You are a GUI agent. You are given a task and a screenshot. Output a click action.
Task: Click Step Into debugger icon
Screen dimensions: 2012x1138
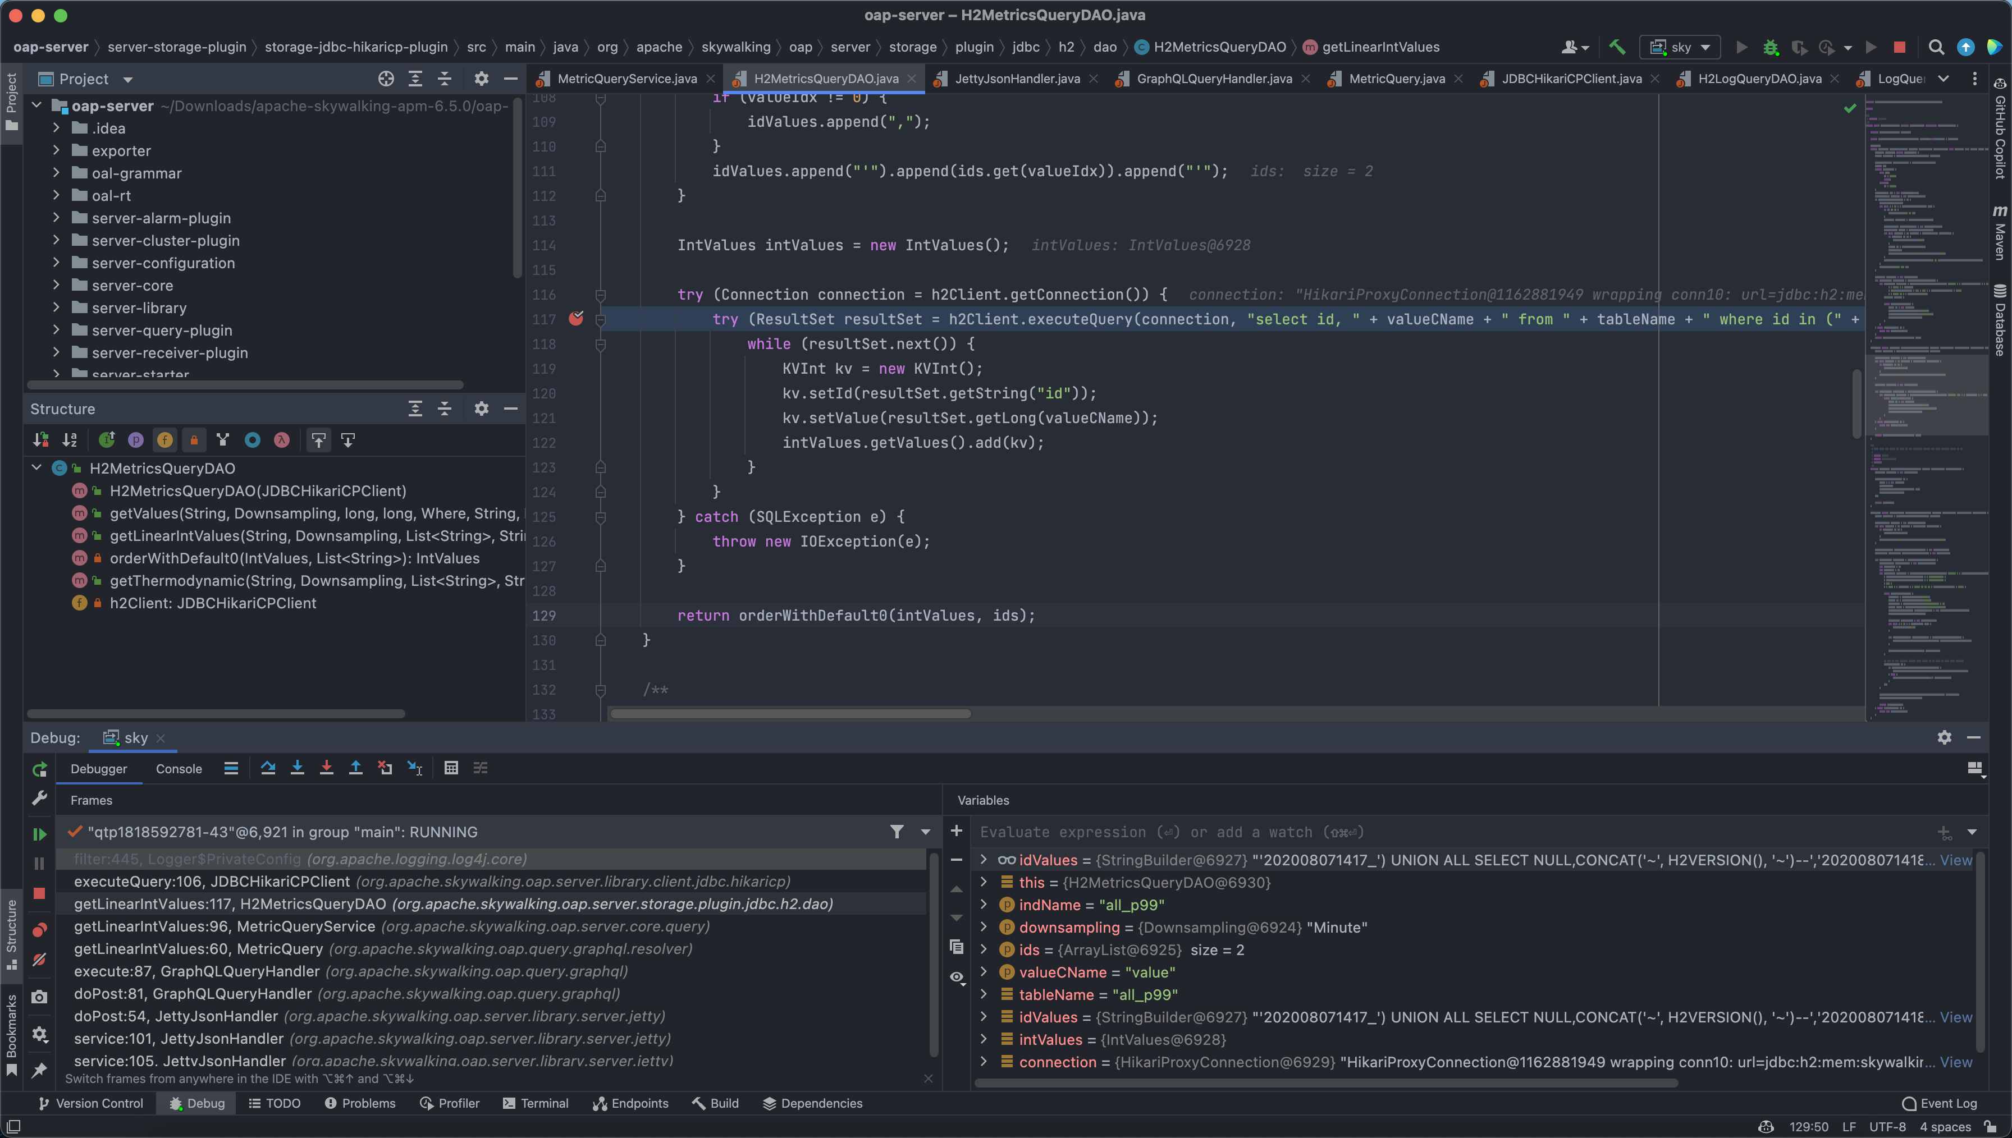(x=297, y=768)
